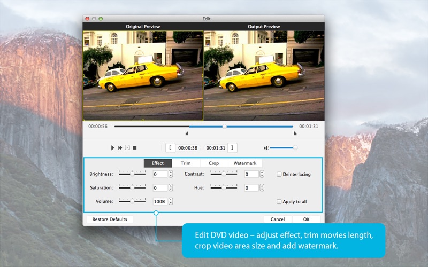Enable the Deinterlacing checkbox
This screenshot has height=267, width=428.
click(279, 174)
